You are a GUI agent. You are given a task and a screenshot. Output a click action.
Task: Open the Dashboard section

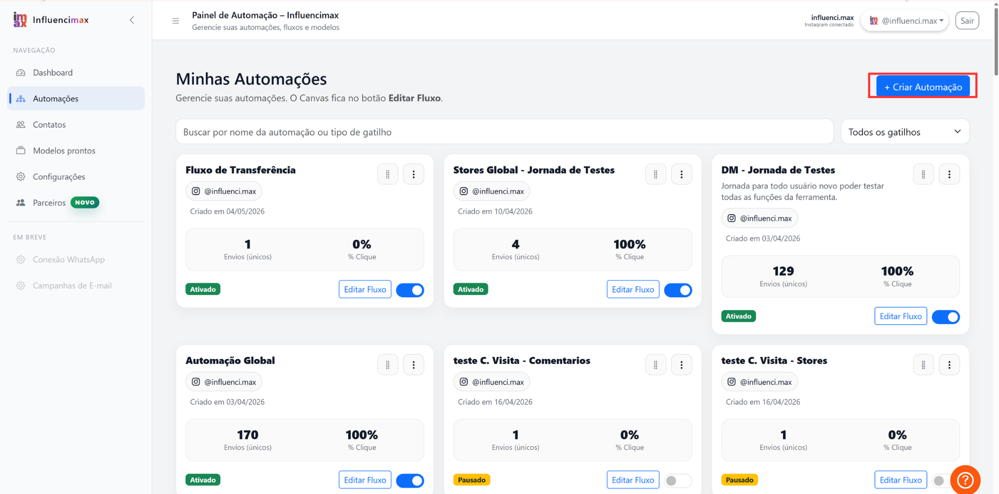coord(76,72)
